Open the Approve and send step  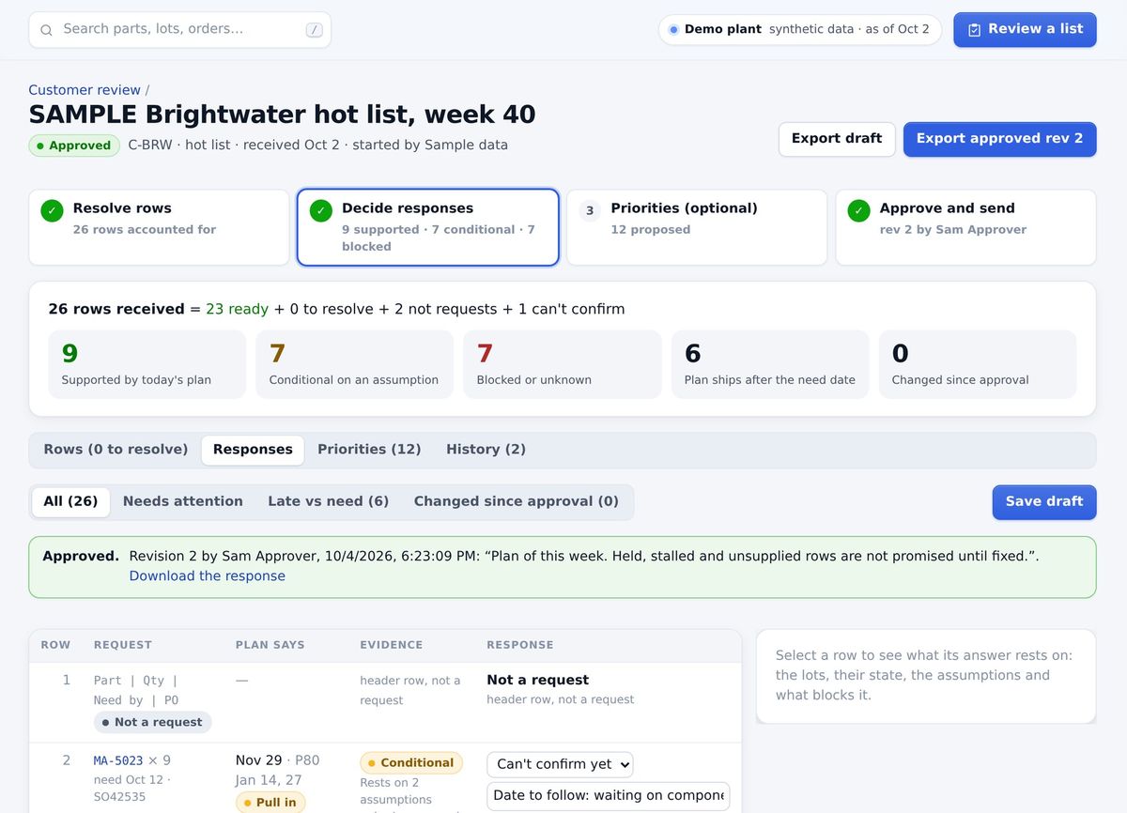[x=965, y=227]
